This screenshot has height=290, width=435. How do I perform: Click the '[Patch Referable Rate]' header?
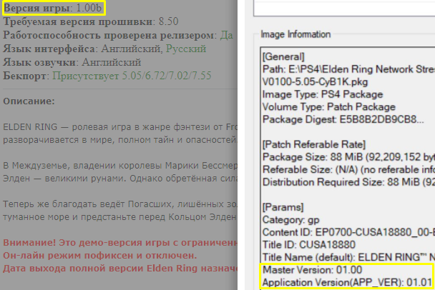314,144
